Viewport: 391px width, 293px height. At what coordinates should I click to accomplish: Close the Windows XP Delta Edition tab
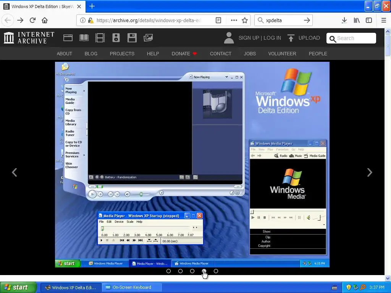pyautogui.click(x=79, y=6)
